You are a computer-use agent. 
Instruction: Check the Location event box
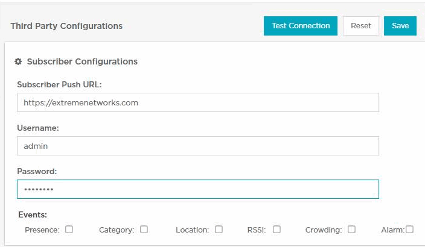pyautogui.click(x=219, y=230)
